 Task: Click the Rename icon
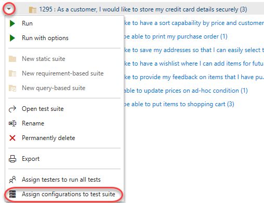[12, 123]
